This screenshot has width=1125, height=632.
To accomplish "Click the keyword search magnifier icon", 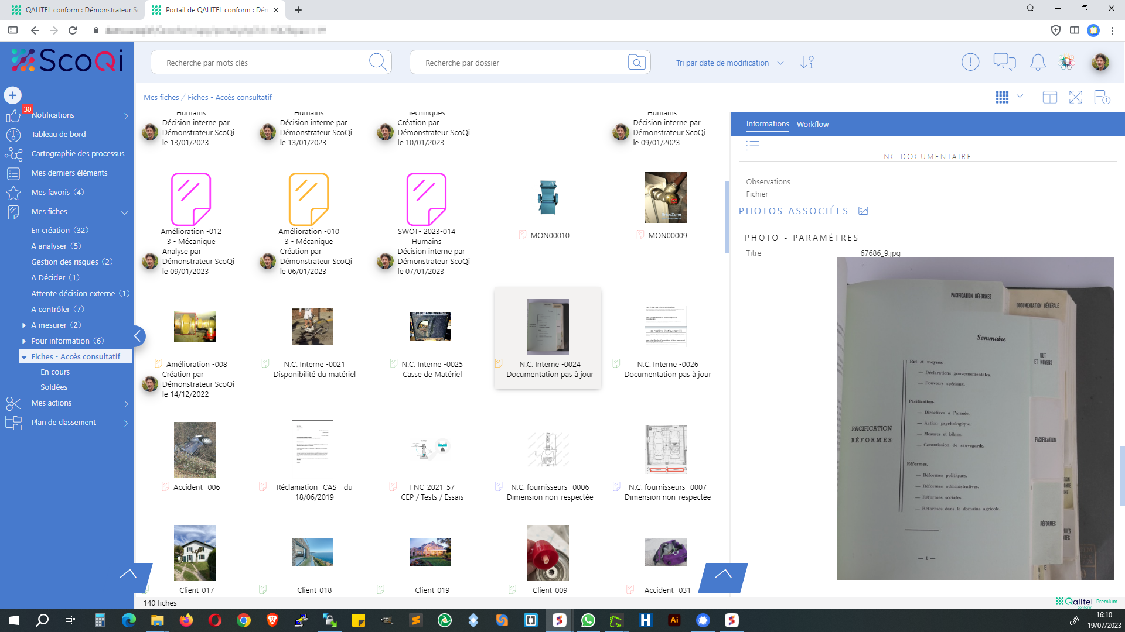I will [x=378, y=62].
